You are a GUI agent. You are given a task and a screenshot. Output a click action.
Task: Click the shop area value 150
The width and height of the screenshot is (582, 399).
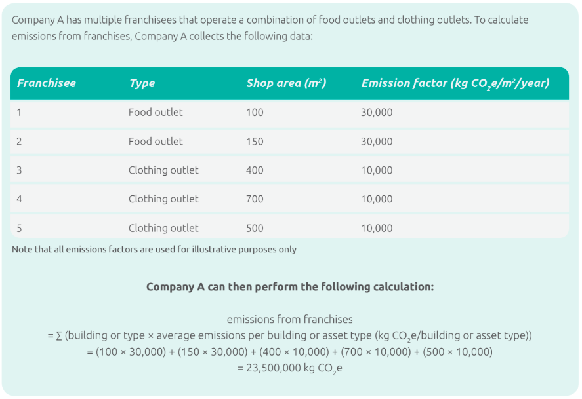255,142
